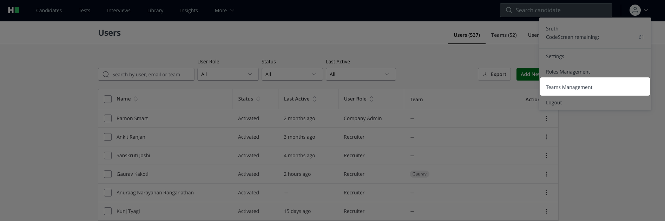Check the select-all checkbox in header
Viewport: 665px width, 221px height.
point(108,99)
